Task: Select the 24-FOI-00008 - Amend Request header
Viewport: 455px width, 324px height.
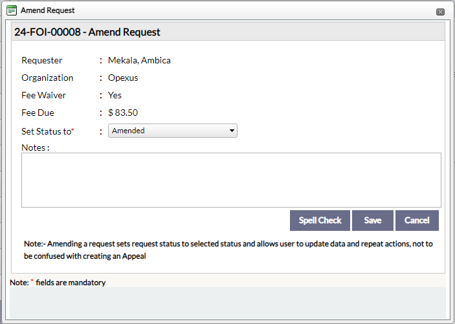Action: tap(87, 32)
